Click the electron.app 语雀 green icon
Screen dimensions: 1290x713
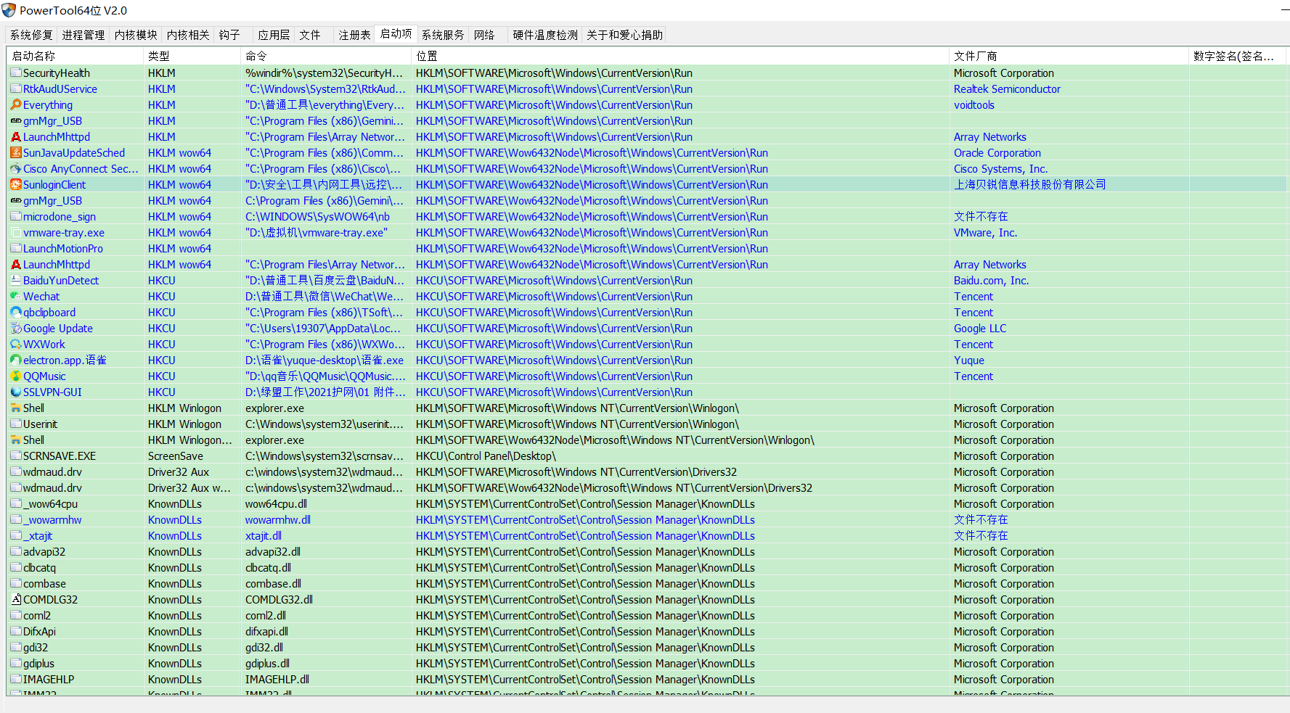16,360
